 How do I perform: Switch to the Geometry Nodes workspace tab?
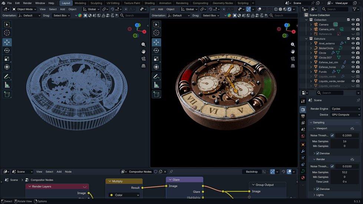coord(223,3)
